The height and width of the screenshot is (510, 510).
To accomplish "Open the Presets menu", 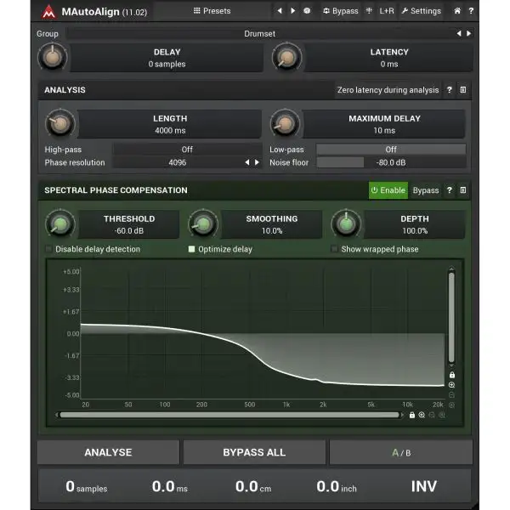I will pyautogui.click(x=212, y=11).
